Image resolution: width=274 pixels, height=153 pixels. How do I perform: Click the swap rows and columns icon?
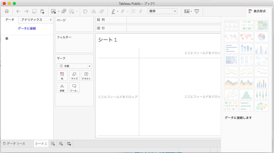pos(85,11)
